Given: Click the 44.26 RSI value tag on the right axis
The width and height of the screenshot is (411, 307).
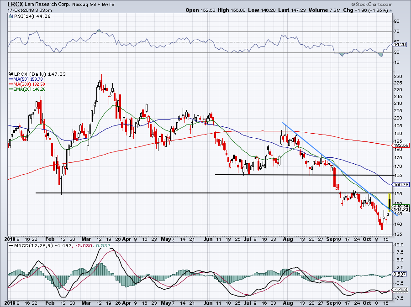Looking at the screenshot, I should 400,45.
